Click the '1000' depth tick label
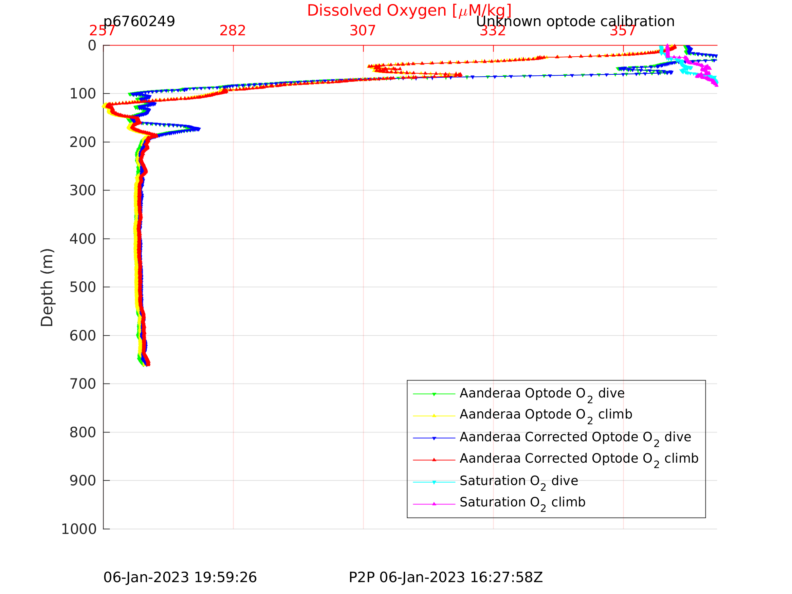Viewport: 792px width, 594px height. (x=79, y=529)
